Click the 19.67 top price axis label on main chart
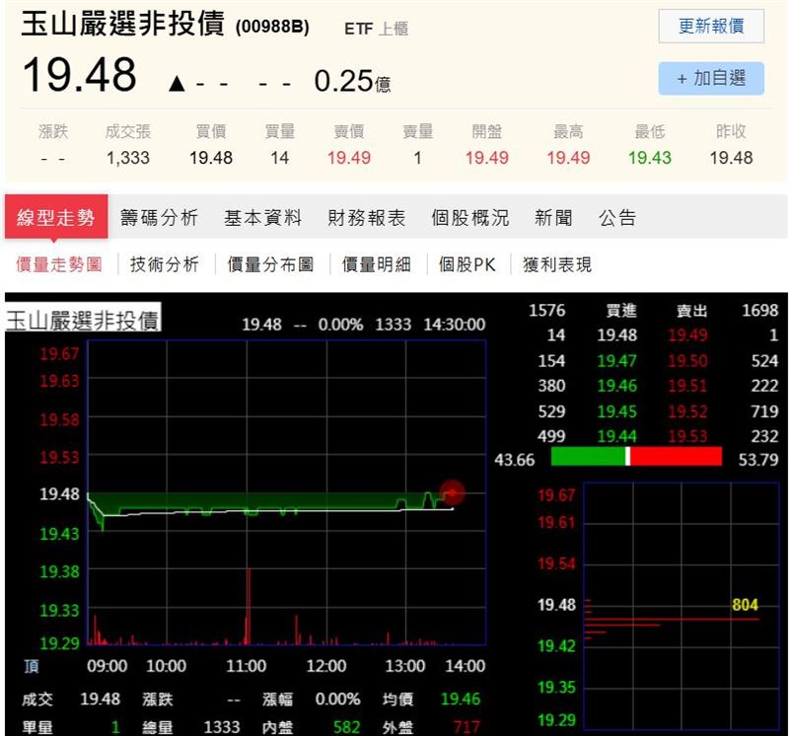The width and height of the screenshot is (789, 736). pos(59,354)
